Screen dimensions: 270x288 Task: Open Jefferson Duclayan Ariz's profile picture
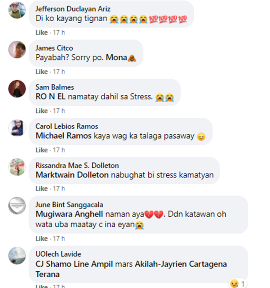(17, 10)
